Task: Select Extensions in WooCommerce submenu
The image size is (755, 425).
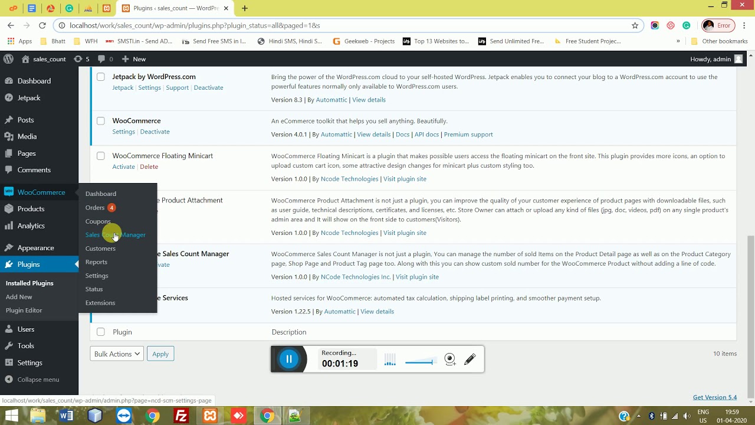Action: 100,303
